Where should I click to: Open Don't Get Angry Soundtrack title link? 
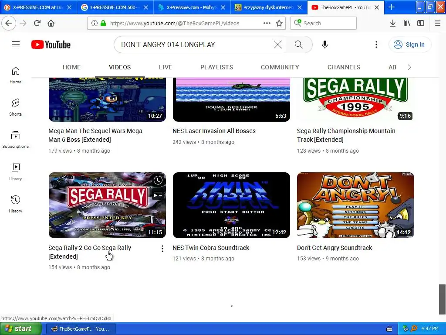[x=334, y=248]
